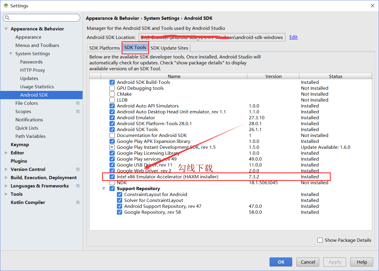Click the OK button
Screen dimensions: 379x271
pos(281,262)
